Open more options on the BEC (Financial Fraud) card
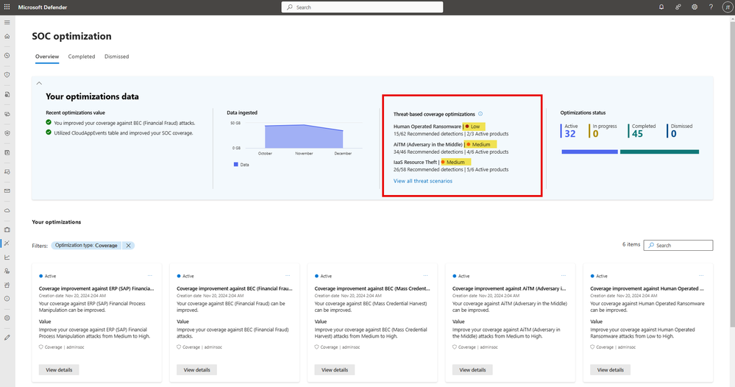735x387 pixels. (x=288, y=276)
